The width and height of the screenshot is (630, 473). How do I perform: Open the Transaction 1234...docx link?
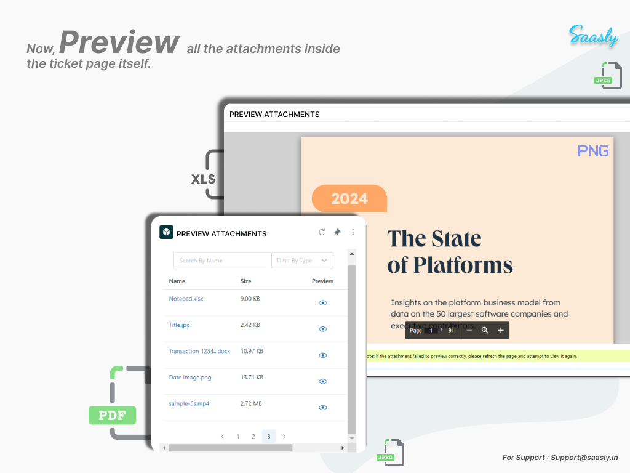coord(199,351)
